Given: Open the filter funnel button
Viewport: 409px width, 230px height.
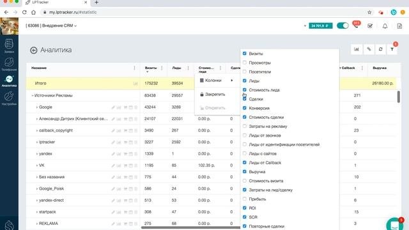Looking at the screenshot, I should [x=392, y=49].
